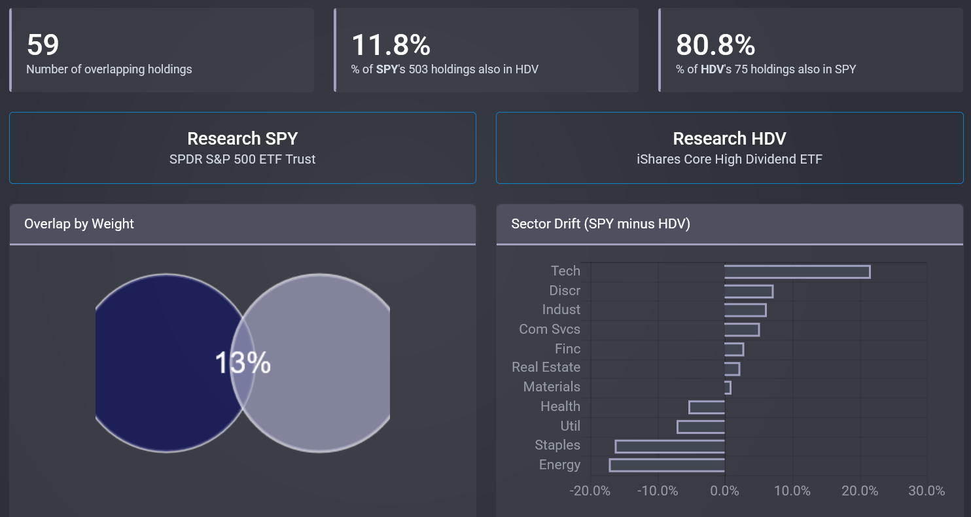Select the Health negative bar
This screenshot has width=971, height=517.
click(707, 407)
